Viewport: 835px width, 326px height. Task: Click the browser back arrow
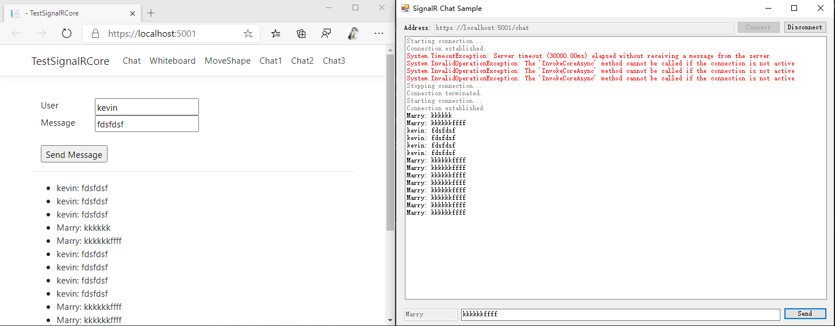click(x=16, y=33)
